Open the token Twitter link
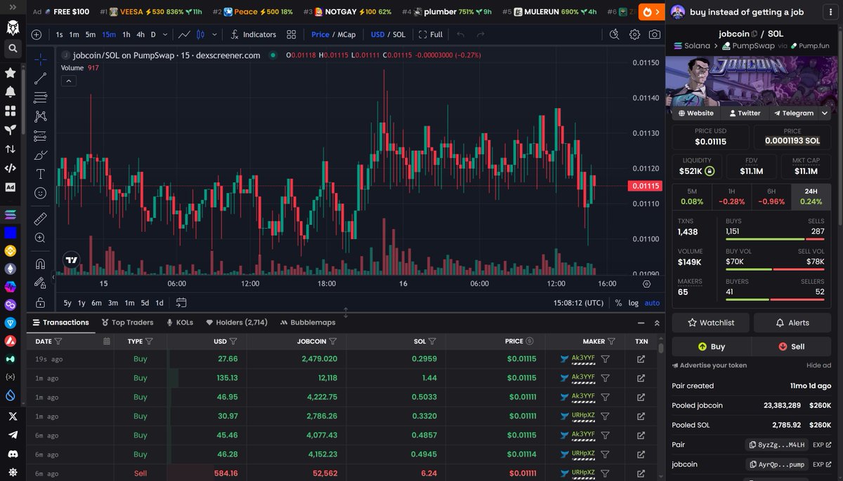The height and width of the screenshot is (481, 843). click(745, 113)
